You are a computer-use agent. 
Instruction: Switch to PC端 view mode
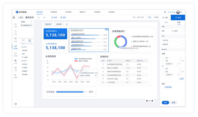(149, 17)
